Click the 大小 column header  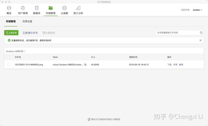pos(93,57)
